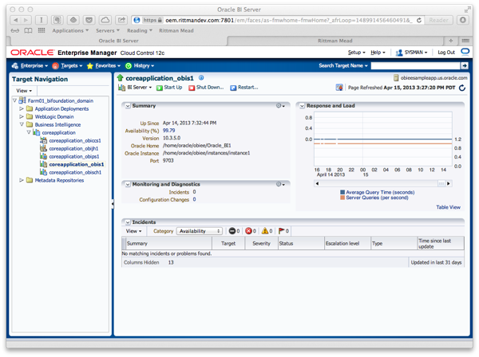Expand the Metadata Repositories folder
479x357 pixels.
22,180
